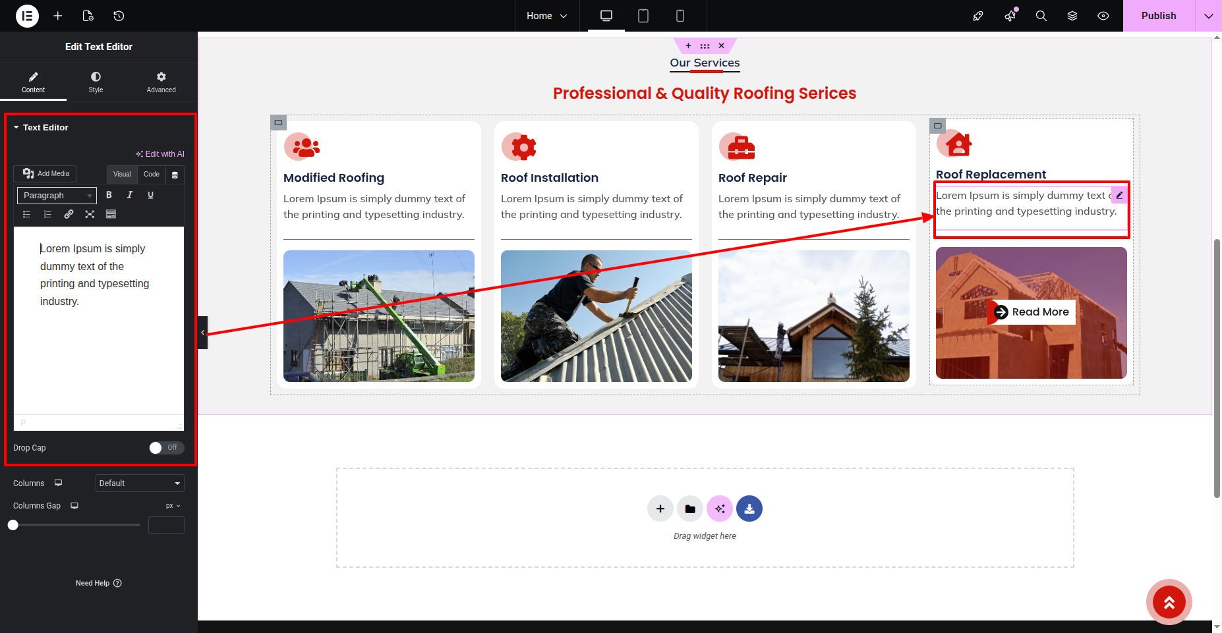
Task: Open the Paragraph format dropdown
Action: point(57,196)
